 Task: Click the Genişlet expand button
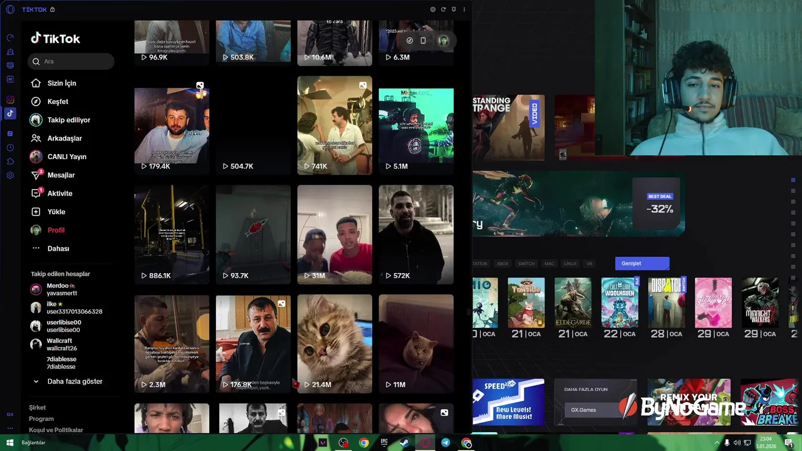pos(642,264)
